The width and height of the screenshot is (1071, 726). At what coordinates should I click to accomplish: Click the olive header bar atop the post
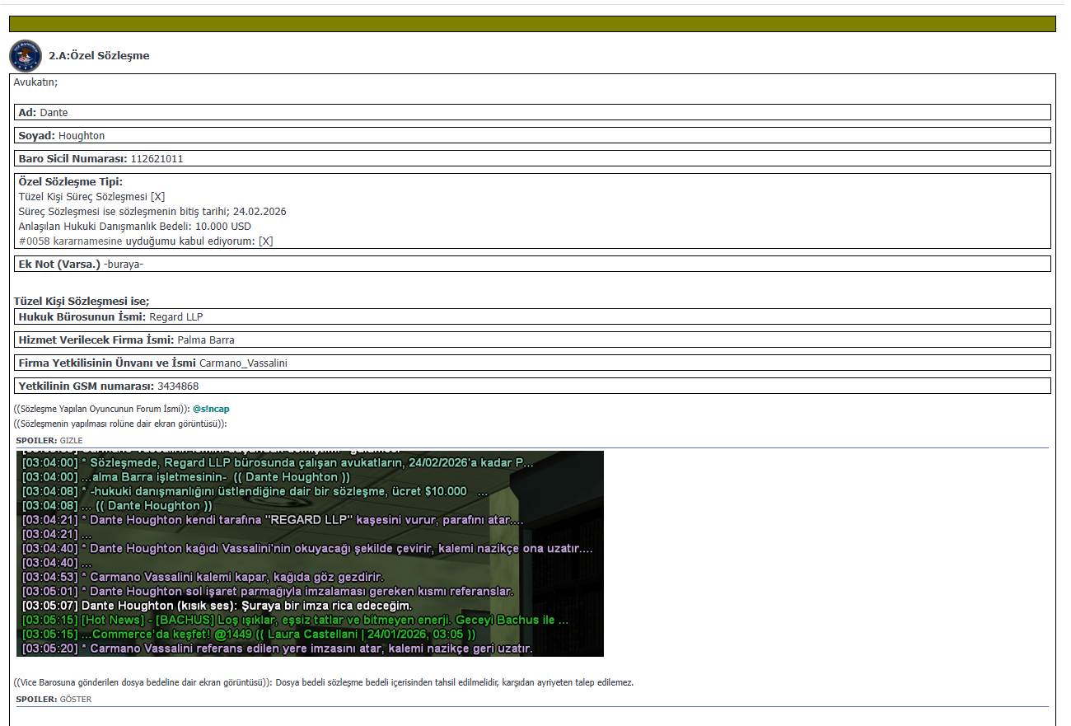(x=532, y=24)
